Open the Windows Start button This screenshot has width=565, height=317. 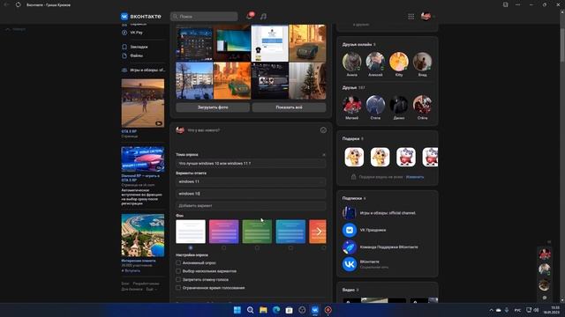(x=237, y=310)
